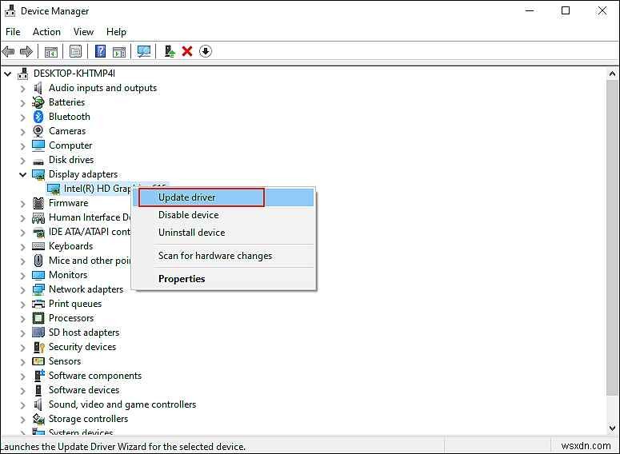Click the vertical scrollbar thumb
Image resolution: width=620 pixels, height=454 pixels.
(x=612, y=237)
